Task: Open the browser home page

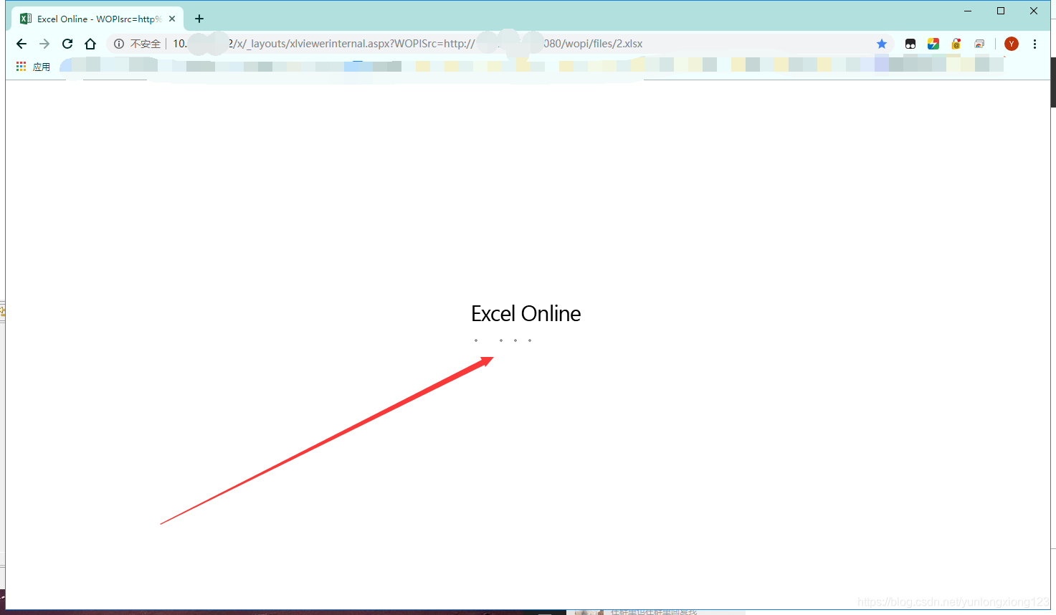Action: [x=90, y=44]
